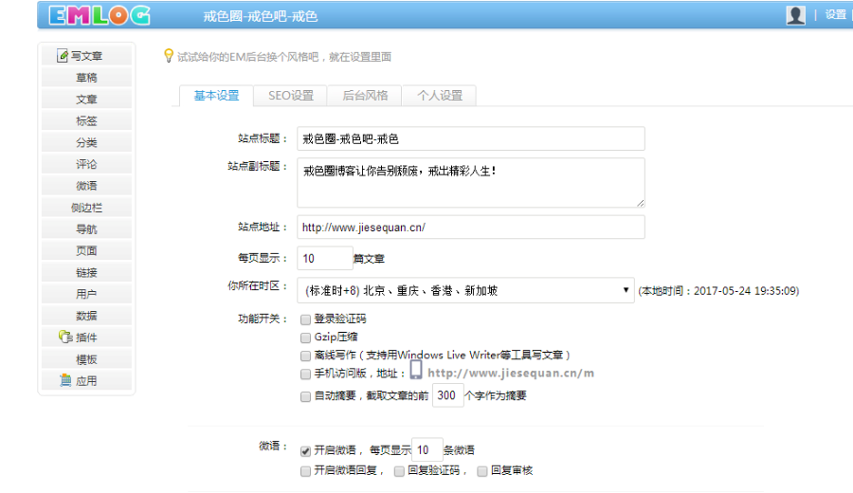Viewport: 853px width, 493px height.
Task: Click the plugin icon beside 插件
Action: 65,337
